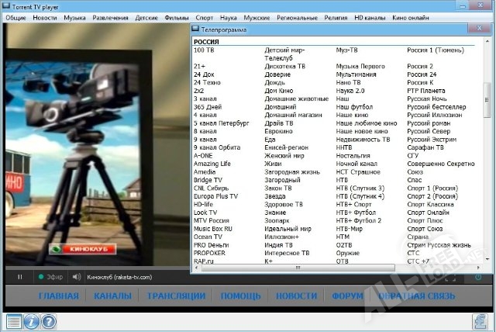The height and width of the screenshot is (332, 496).
Task: Click the power icon in player bar
Action: [x=478, y=277]
